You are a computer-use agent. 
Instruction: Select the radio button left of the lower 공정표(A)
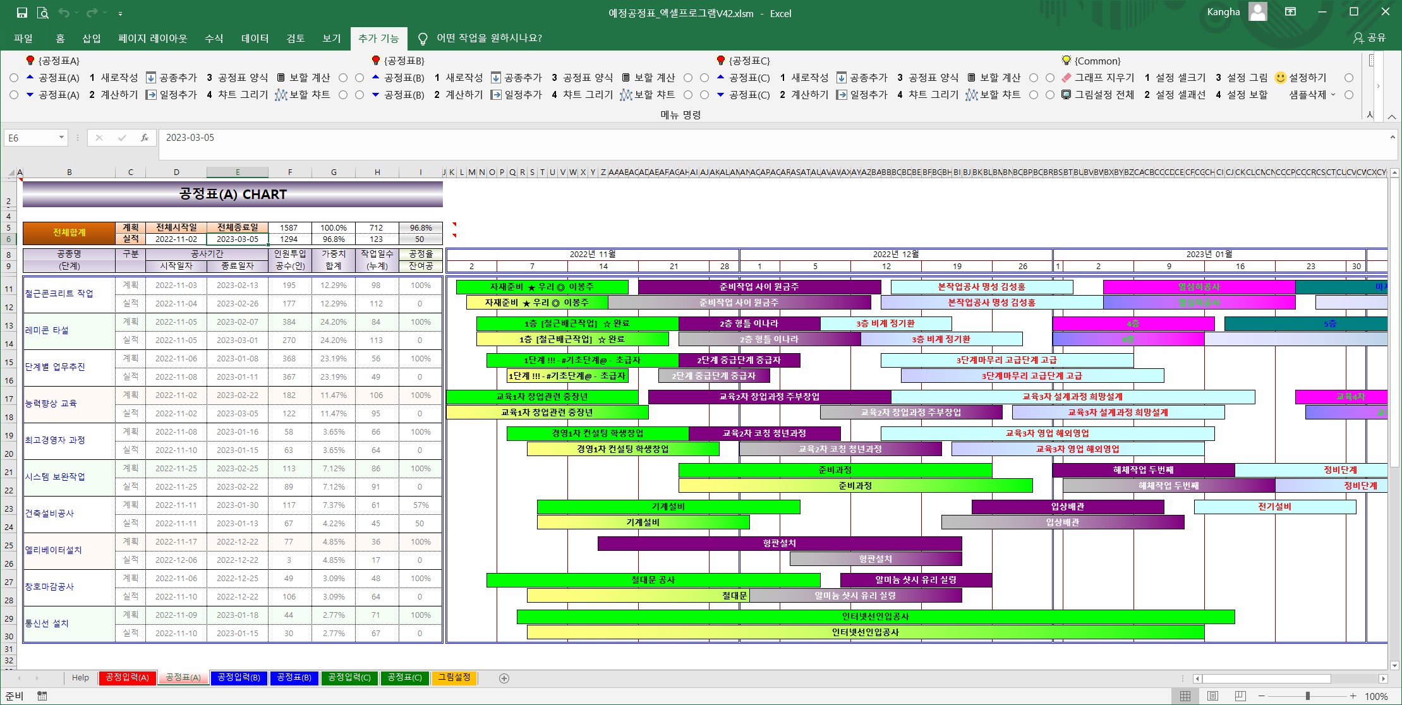(14, 95)
